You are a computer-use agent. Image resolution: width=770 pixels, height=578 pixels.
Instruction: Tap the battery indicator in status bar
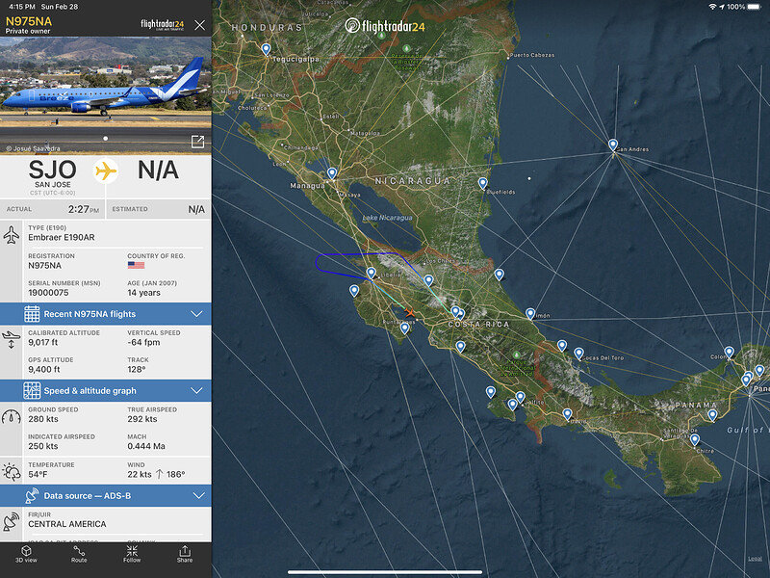pos(754,7)
